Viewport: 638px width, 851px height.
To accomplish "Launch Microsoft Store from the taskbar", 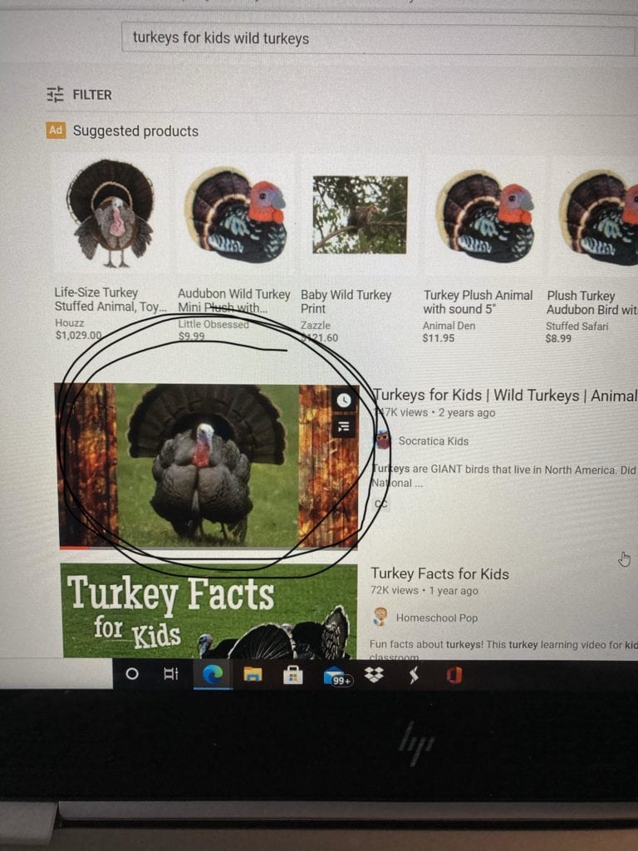I will [x=292, y=675].
